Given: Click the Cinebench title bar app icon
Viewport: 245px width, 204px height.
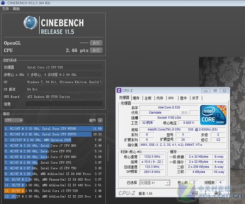Looking at the screenshot, I should (3, 3).
